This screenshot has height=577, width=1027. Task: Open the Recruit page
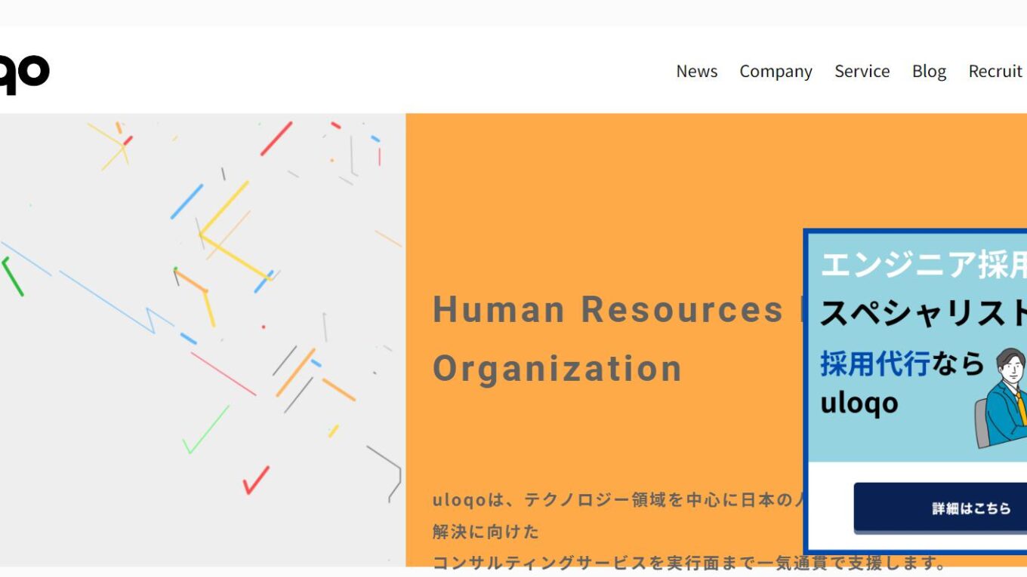[x=995, y=71]
